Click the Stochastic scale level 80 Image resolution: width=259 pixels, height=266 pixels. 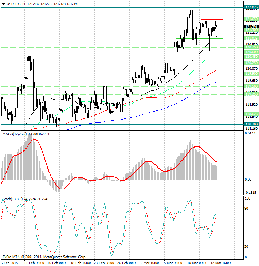tap(246, 209)
